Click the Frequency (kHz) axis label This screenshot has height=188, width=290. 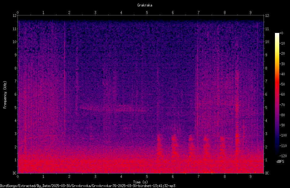point(5,95)
